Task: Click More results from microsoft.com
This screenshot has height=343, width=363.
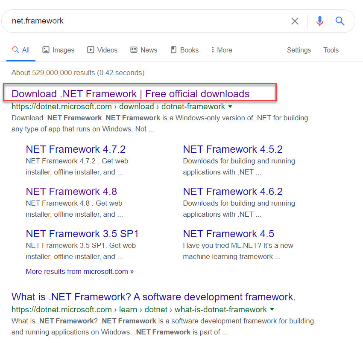Action: tap(79, 271)
